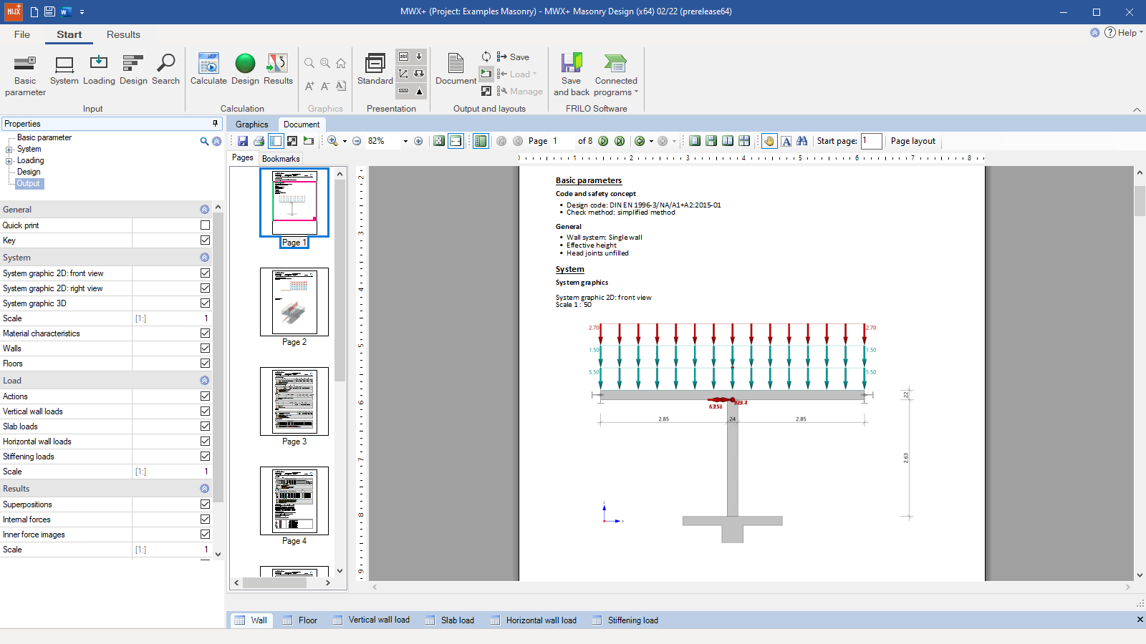The height and width of the screenshot is (644, 1146).
Task: Collapse the Results section in properties
Action: 205,489
